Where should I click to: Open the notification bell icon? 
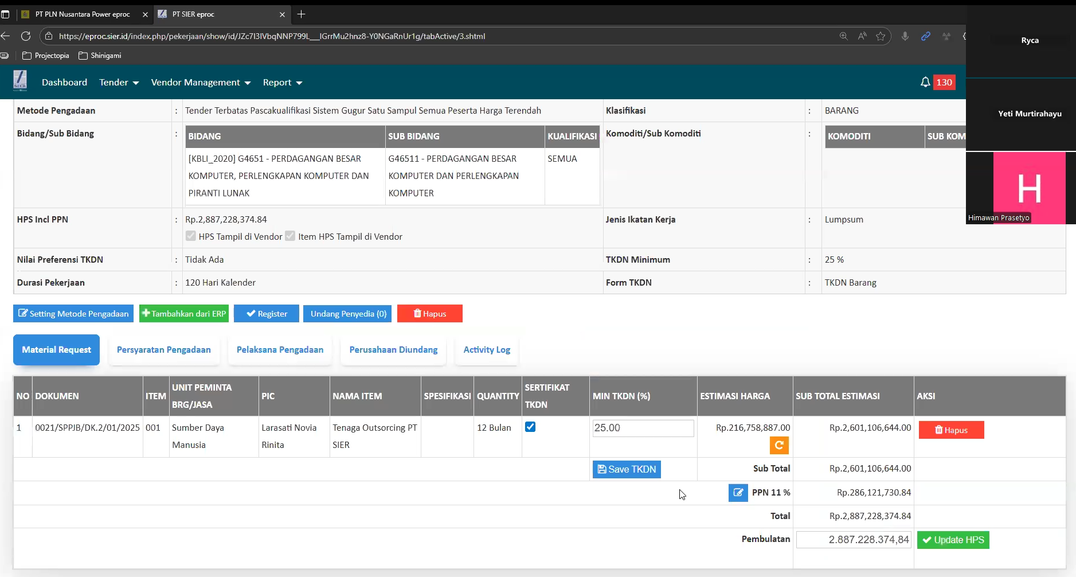925,83
